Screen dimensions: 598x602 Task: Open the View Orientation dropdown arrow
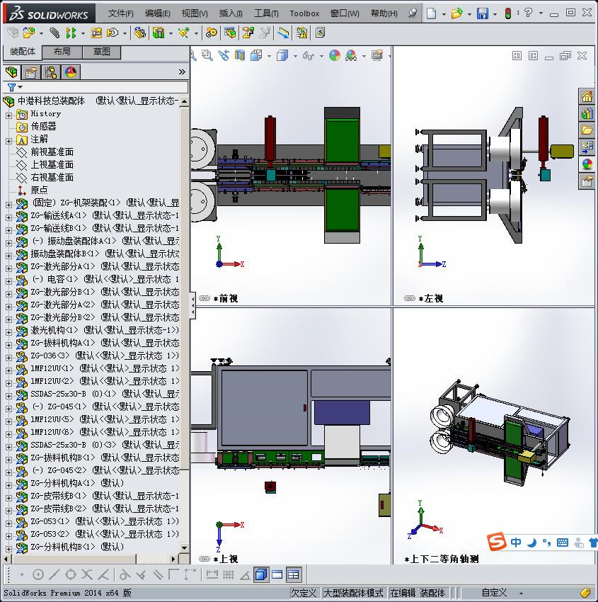pyautogui.click(x=269, y=55)
